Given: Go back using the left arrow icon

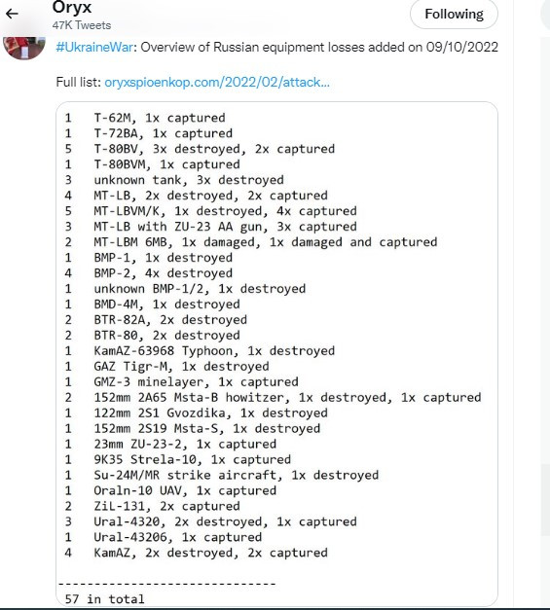Looking at the screenshot, I should [x=12, y=14].
